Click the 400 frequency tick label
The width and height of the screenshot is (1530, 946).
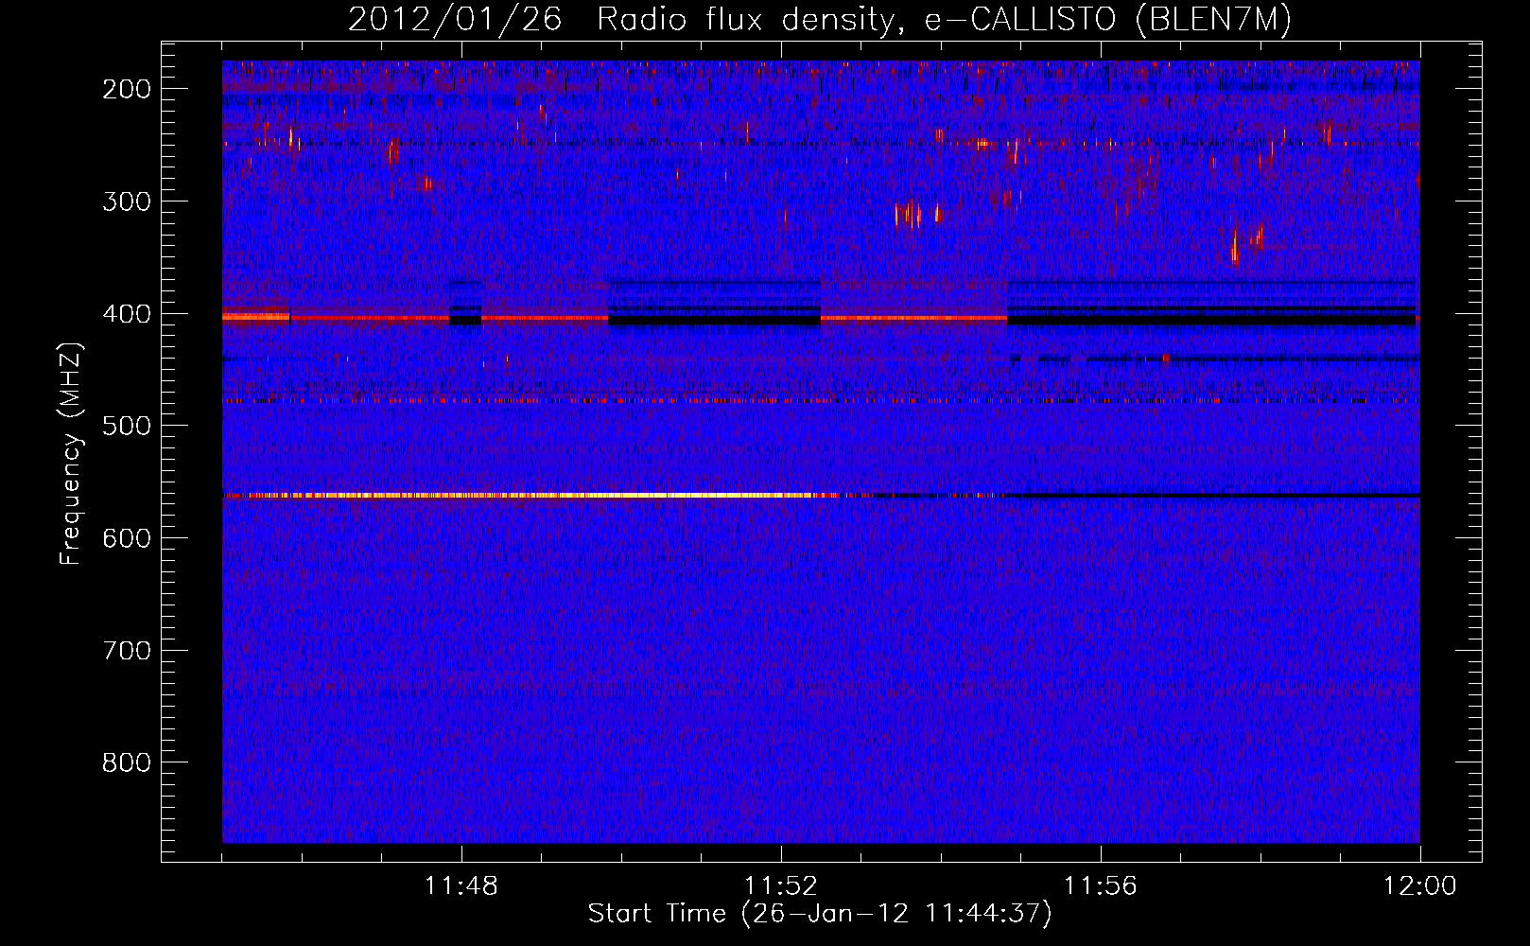coord(127,314)
